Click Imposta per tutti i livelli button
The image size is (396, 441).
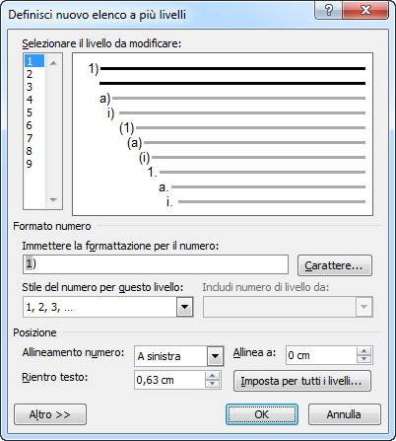click(x=302, y=381)
